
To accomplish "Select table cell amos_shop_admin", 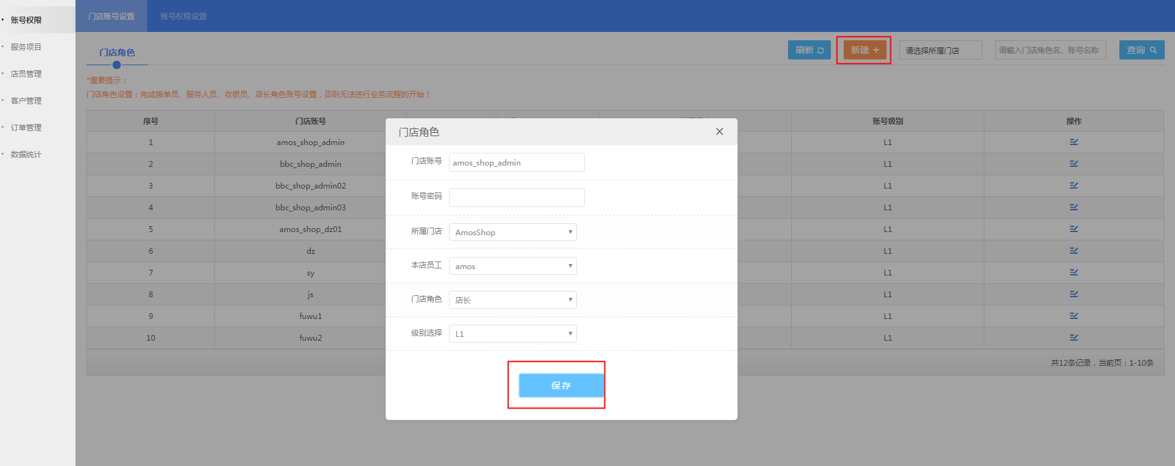I will click(x=310, y=142).
